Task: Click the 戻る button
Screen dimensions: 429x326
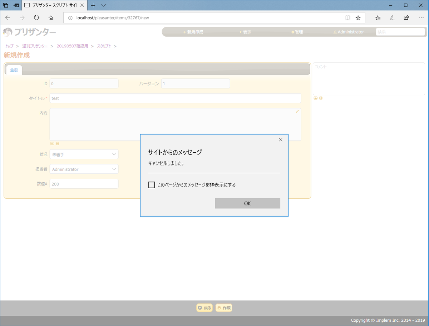Action: (x=204, y=308)
